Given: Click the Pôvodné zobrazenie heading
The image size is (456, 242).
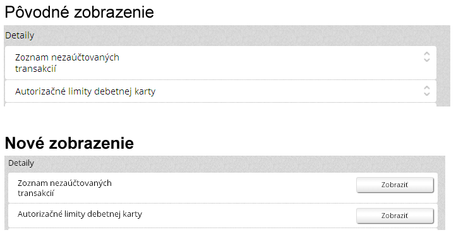Looking at the screenshot, I should click(79, 12).
